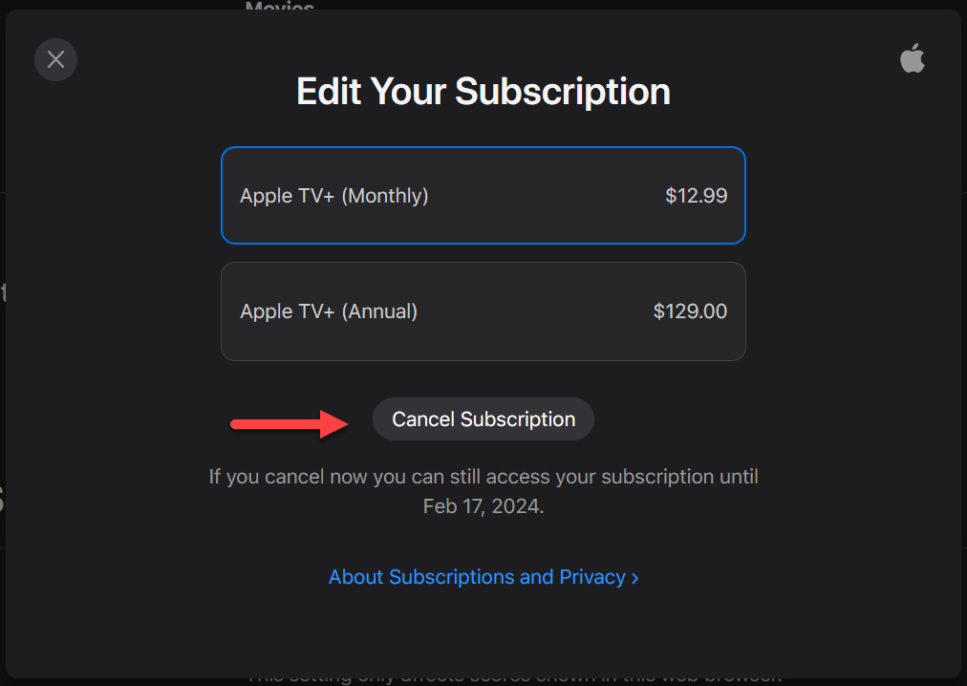The image size is (967, 686).
Task: Click the $12.99 monthly price
Action: (696, 196)
